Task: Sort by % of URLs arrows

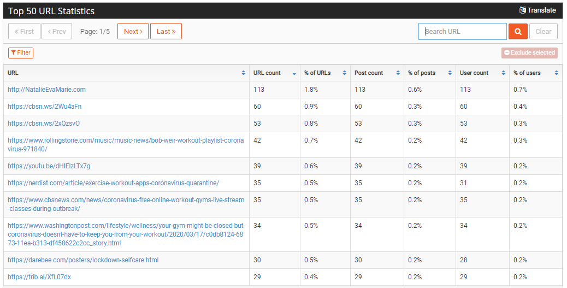Action: point(344,73)
